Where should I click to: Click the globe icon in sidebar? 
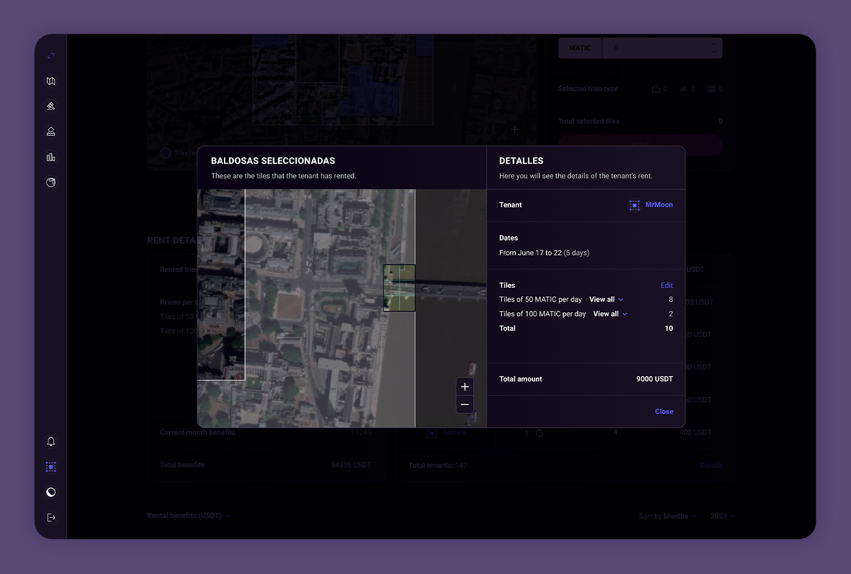tap(51, 183)
